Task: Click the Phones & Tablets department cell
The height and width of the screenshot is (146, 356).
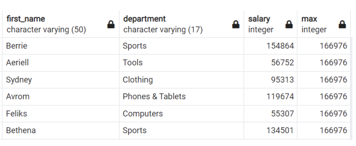Action: point(154,96)
